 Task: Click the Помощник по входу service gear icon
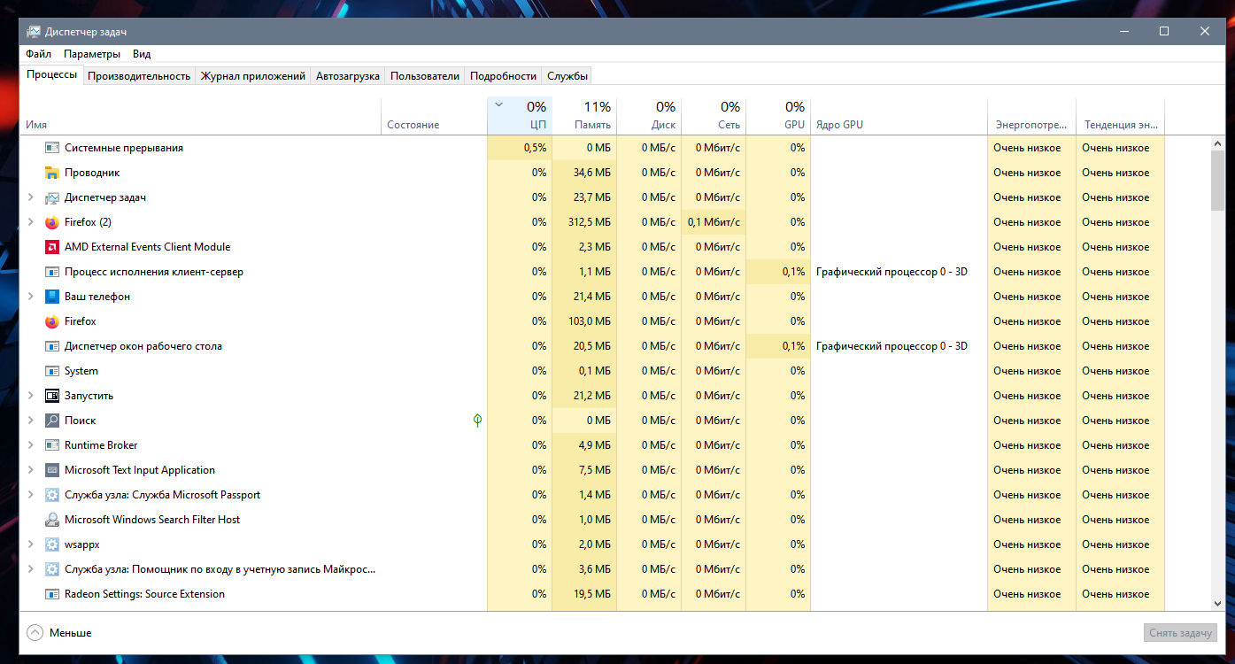[x=51, y=569]
